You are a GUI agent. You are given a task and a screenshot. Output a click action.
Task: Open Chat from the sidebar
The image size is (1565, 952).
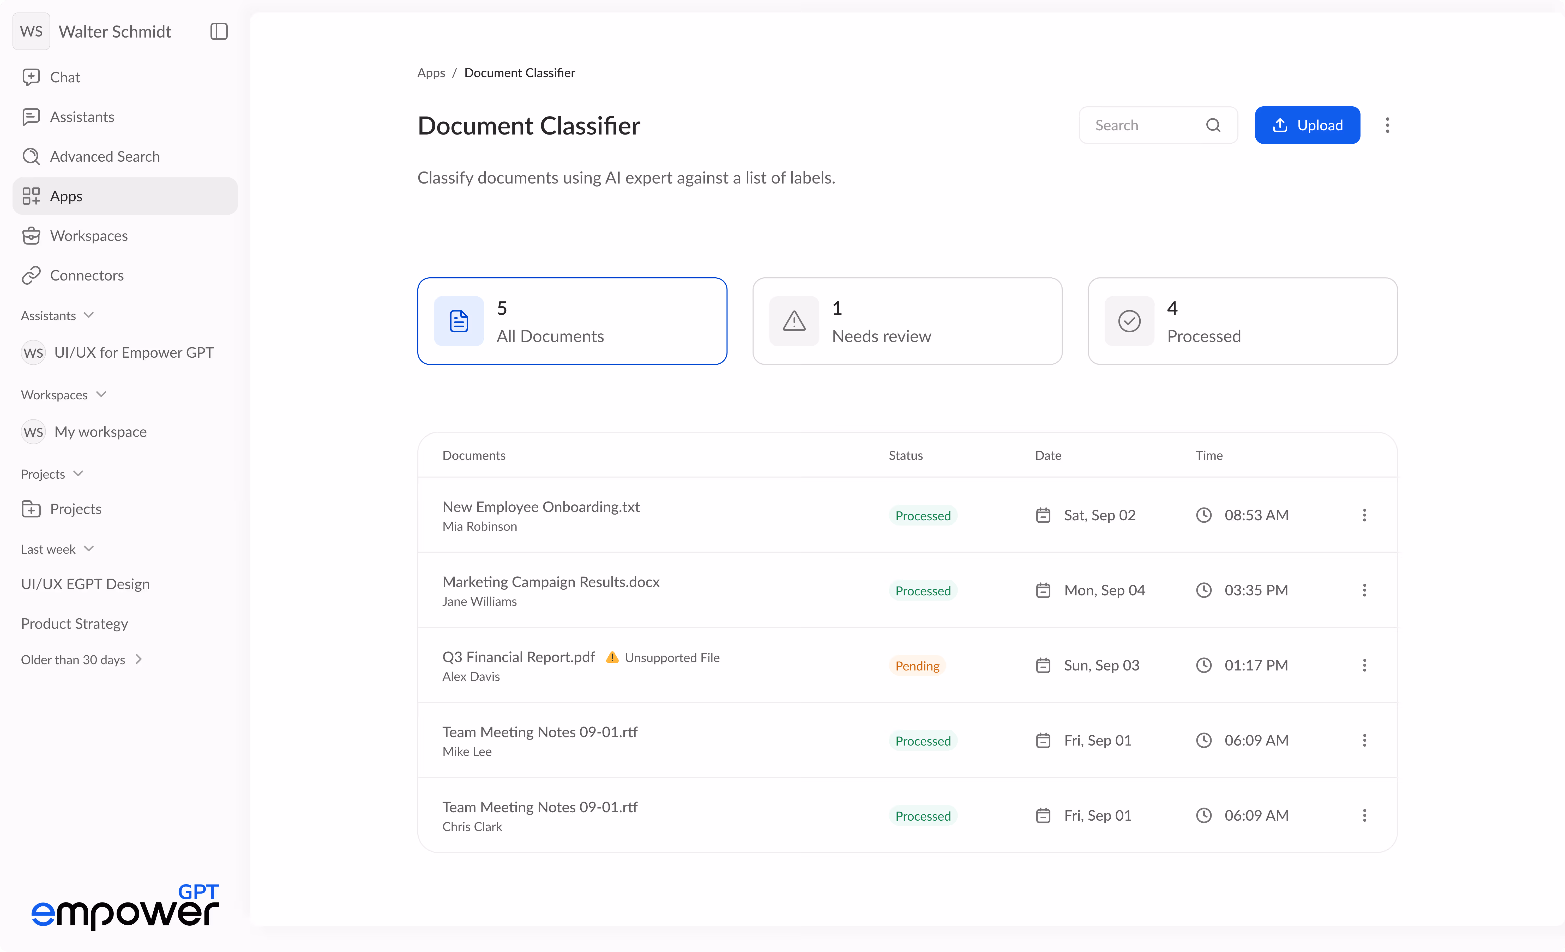(65, 77)
